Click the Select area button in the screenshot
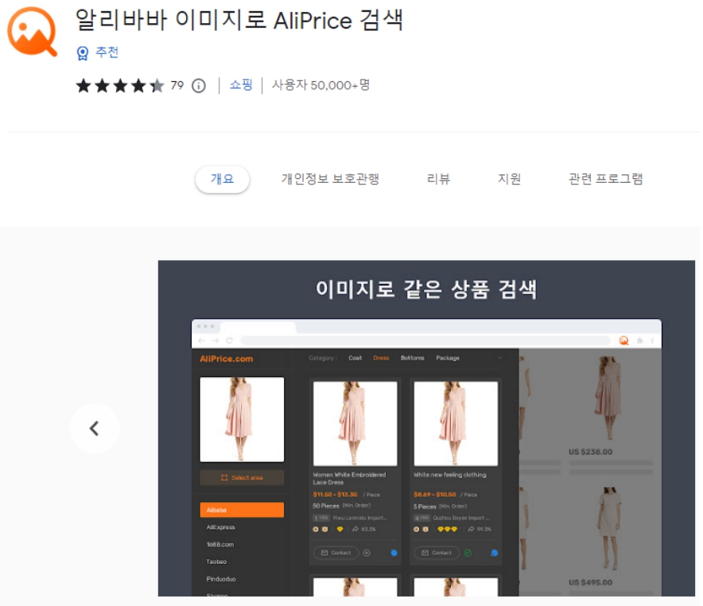703x606 pixels. tap(242, 477)
